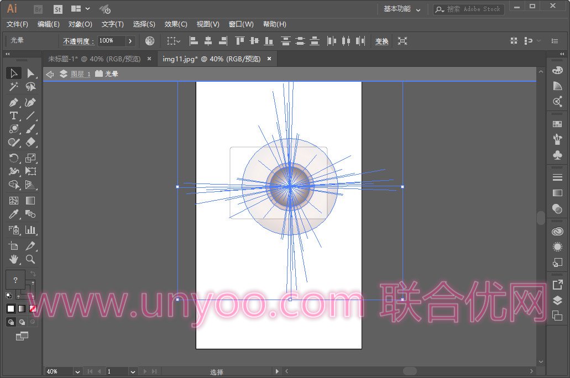Screen dimensions: 570x378
Task: Click the 不透明度 opacity link
Action: click(79, 41)
